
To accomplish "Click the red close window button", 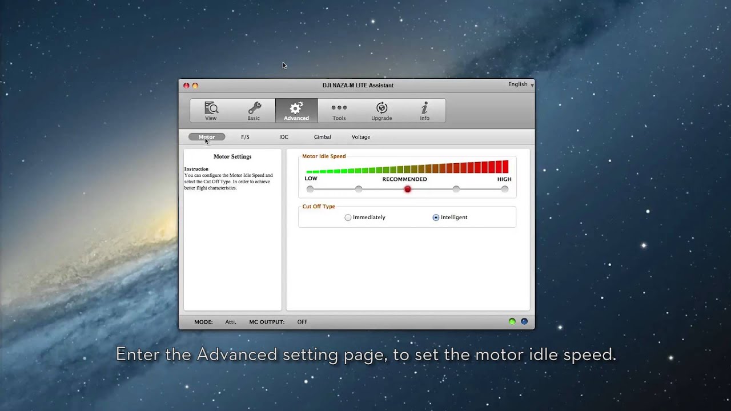I will coord(186,86).
